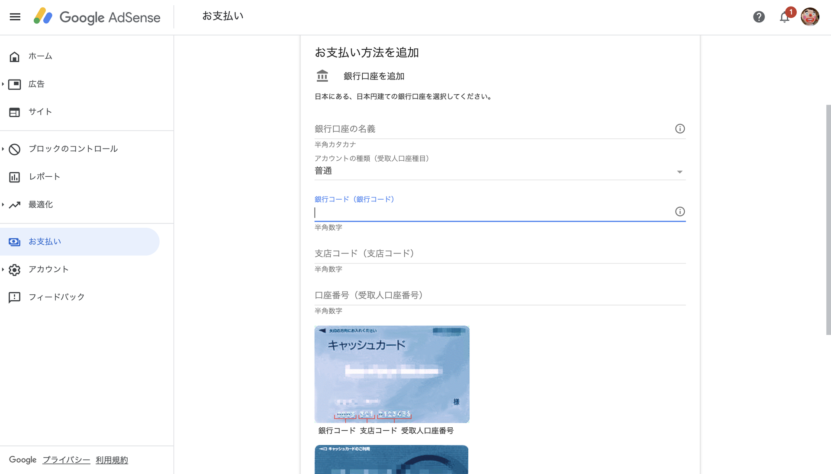Click the 広告 ad unit icon

(x=15, y=84)
